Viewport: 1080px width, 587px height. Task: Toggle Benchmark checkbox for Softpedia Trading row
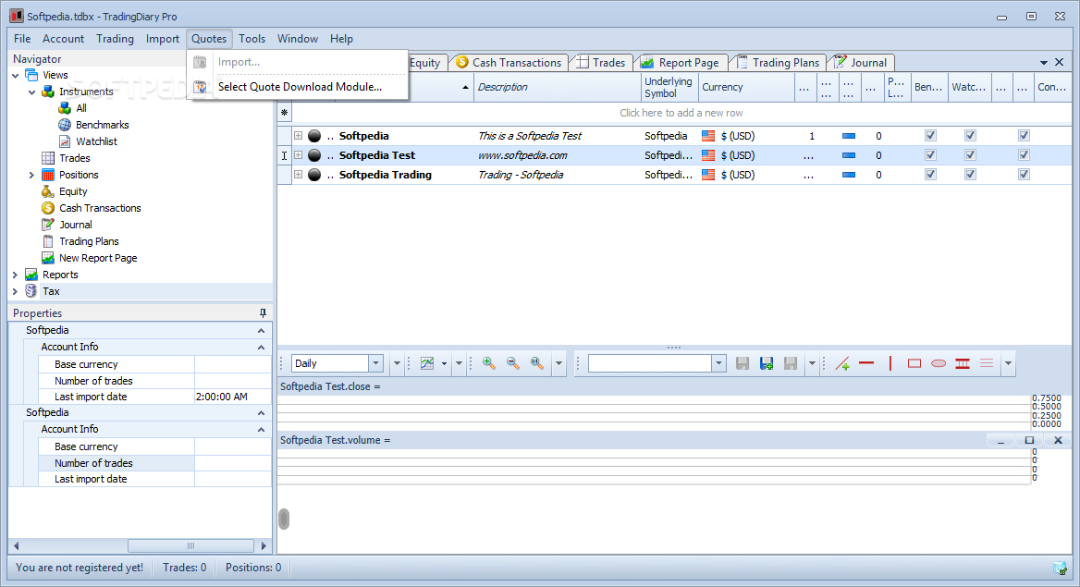pyautogui.click(x=930, y=175)
